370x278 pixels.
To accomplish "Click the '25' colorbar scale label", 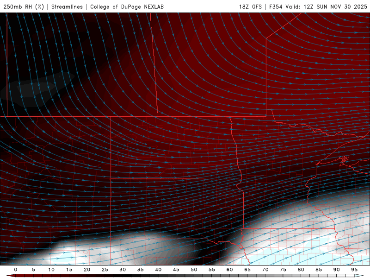I will 105,270.
